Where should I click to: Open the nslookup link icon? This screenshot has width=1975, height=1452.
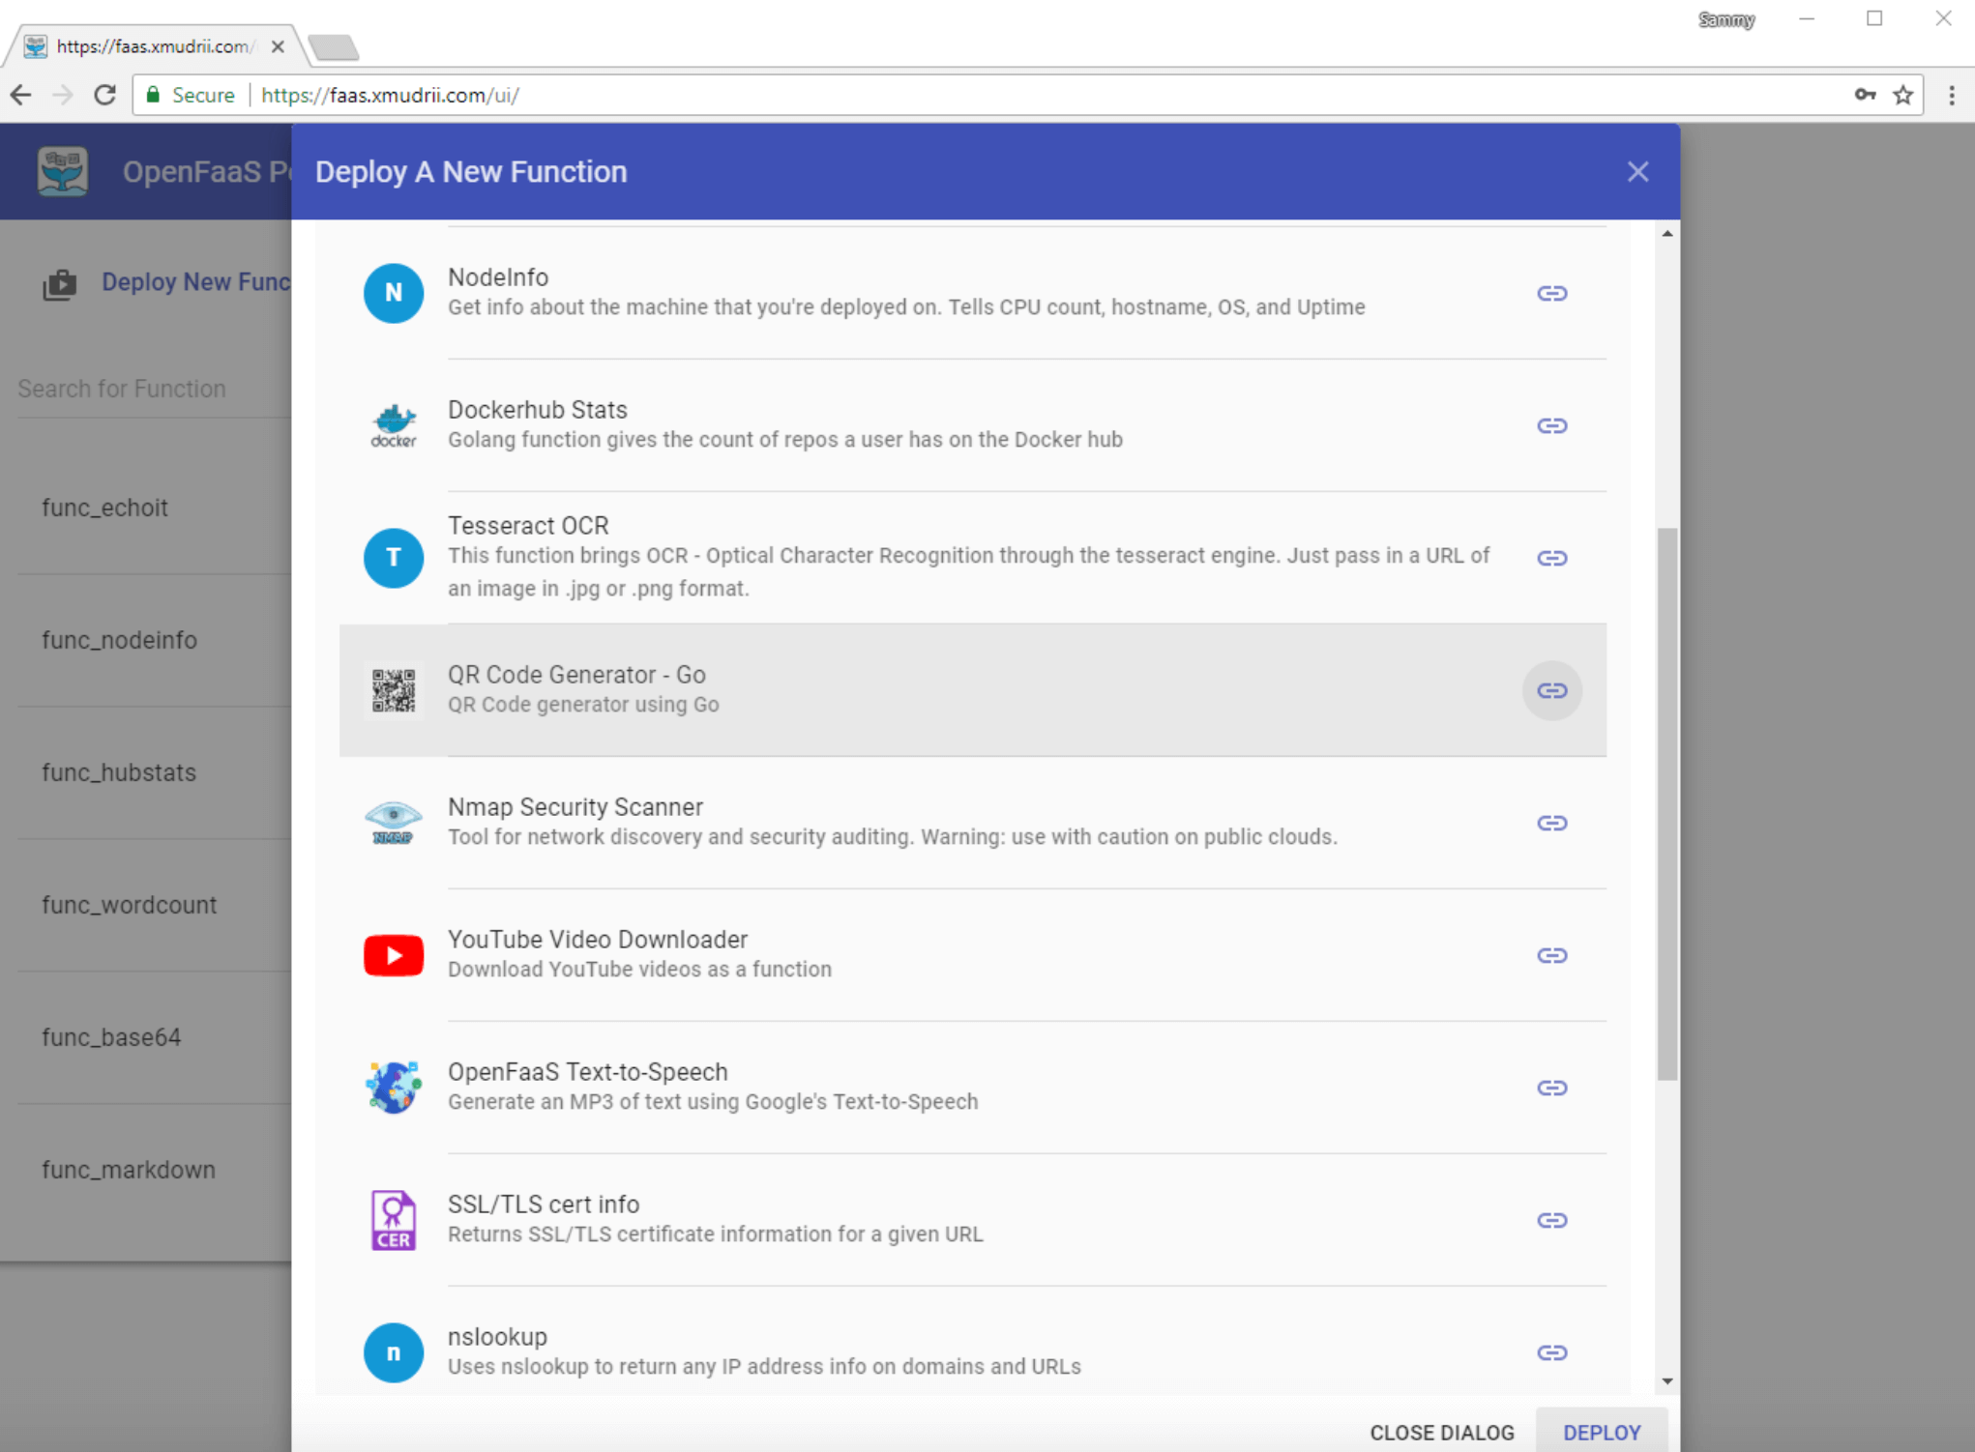pyautogui.click(x=1551, y=1352)
